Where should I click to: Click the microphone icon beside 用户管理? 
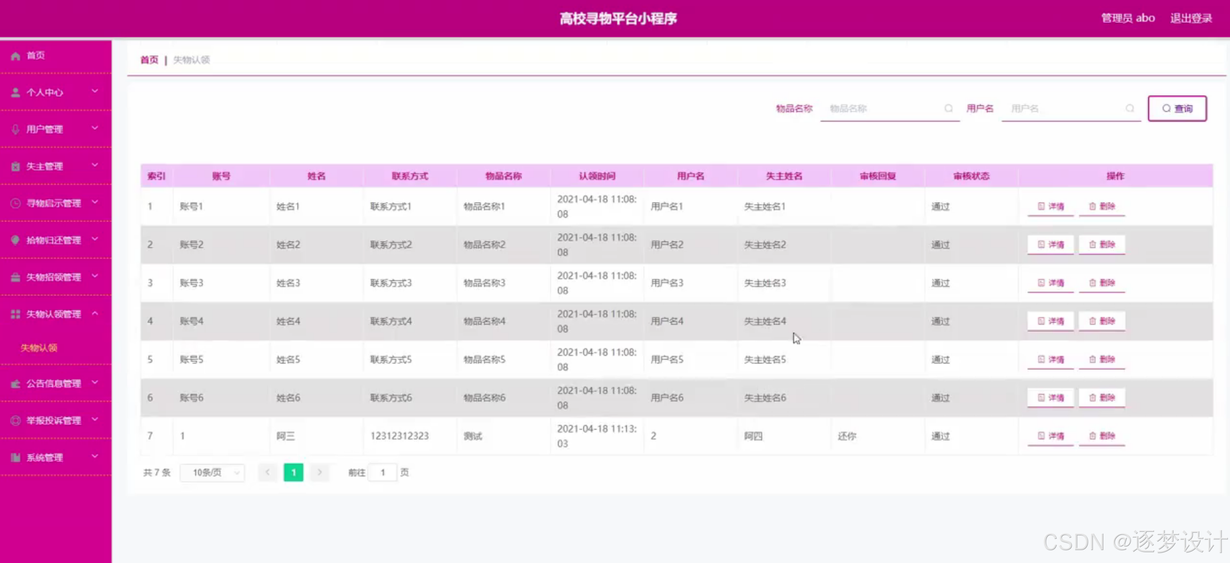(15, 130)
